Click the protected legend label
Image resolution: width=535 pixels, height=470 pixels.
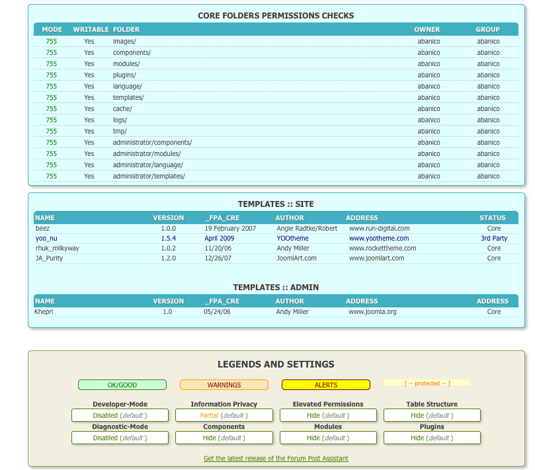tap(427, 383)
